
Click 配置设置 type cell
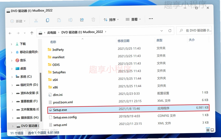pyautogui.click(x=163, y=93)
